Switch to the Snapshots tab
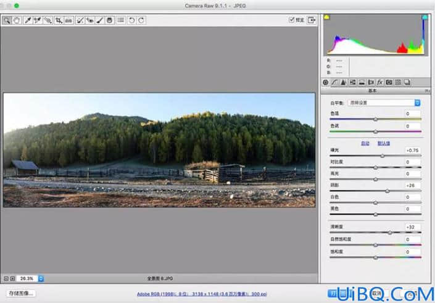Image resolution: width=435 pixels, height=303 pixels. (x=407, y=83)
